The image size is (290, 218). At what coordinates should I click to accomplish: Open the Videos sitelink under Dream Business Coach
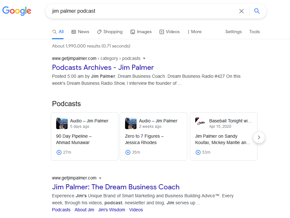point(136,210)
